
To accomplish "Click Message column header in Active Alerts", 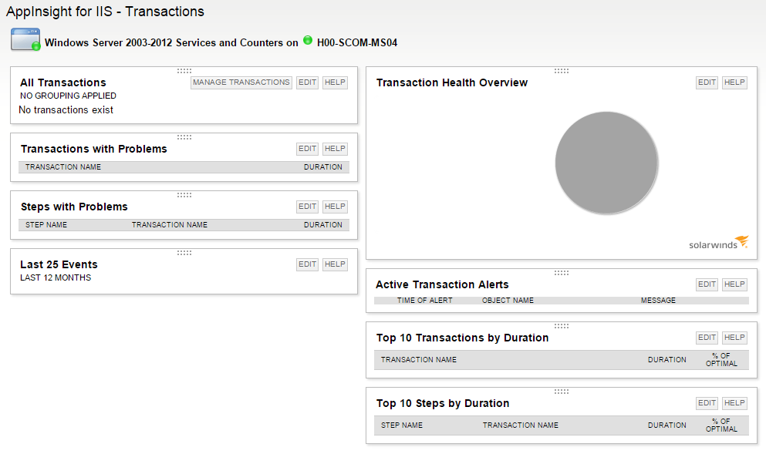I will pos(658,301).
